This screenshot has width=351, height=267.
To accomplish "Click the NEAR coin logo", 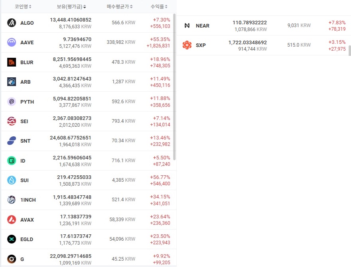I will (187, 26).
